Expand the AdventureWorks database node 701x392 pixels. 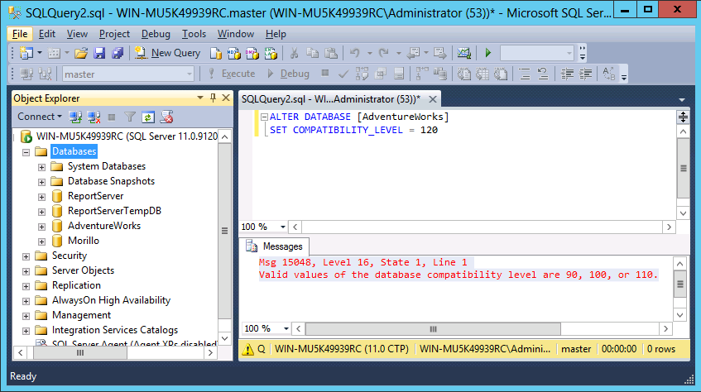[41, 227]
